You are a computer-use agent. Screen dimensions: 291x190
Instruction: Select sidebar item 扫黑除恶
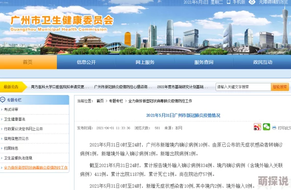pos(11,148)
